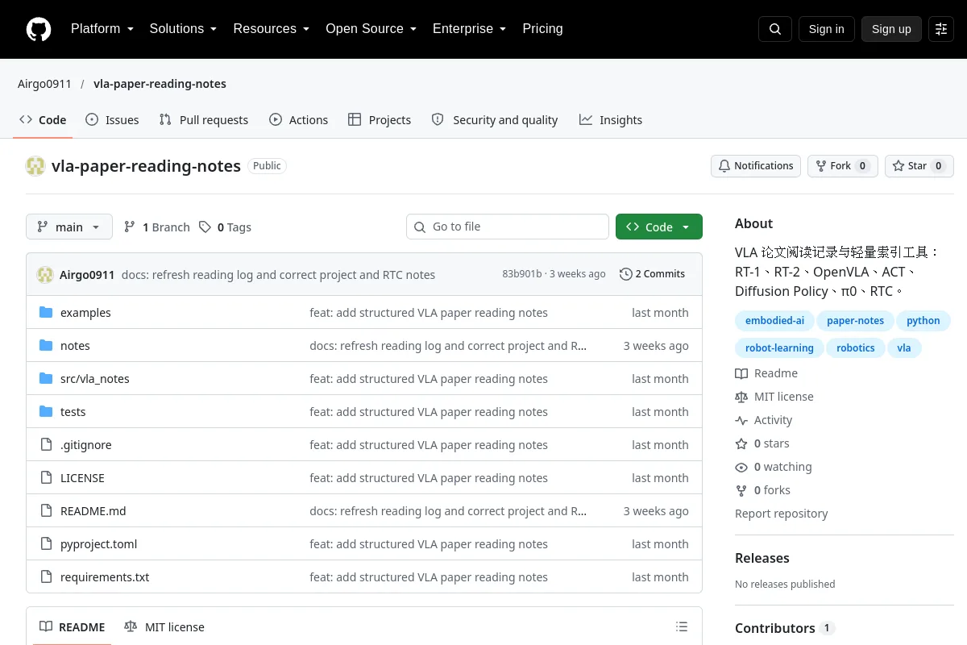Click the Notifications button

756,166
